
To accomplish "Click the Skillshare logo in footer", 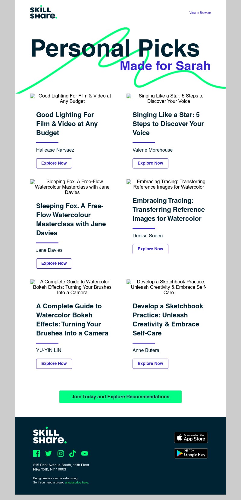I will [50, 435].
